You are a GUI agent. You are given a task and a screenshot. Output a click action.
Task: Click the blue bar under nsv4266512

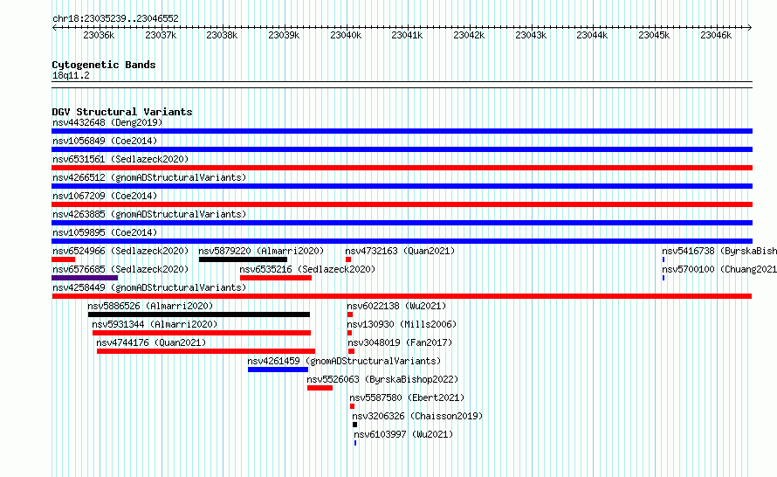(402, 186)
